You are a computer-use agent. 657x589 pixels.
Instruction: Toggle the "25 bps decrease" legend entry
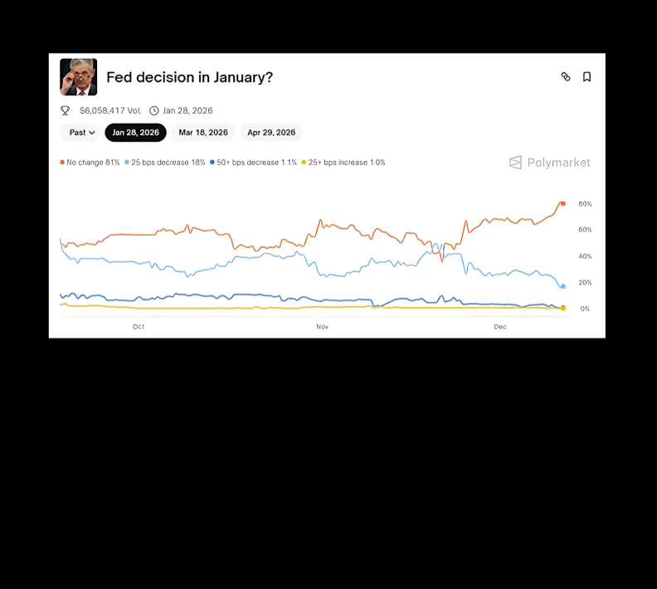tap(165, 163)
